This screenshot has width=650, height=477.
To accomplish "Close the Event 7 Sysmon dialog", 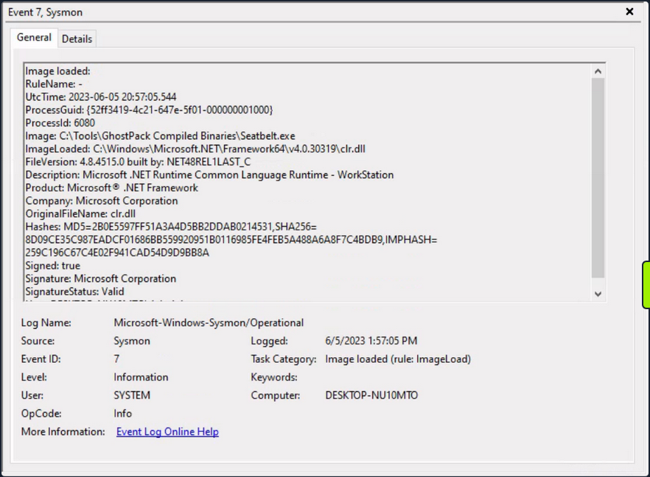I will tap(629, 12).
